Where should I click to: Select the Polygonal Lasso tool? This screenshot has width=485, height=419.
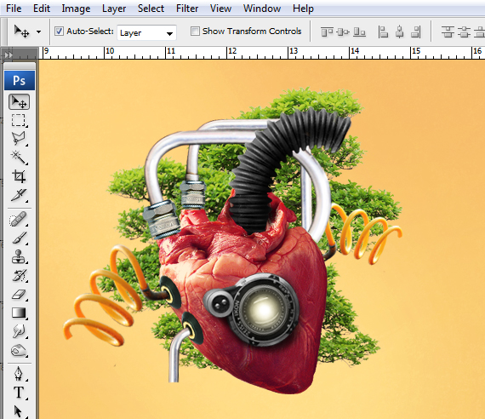pyautogui.click(x=19, y=139)
